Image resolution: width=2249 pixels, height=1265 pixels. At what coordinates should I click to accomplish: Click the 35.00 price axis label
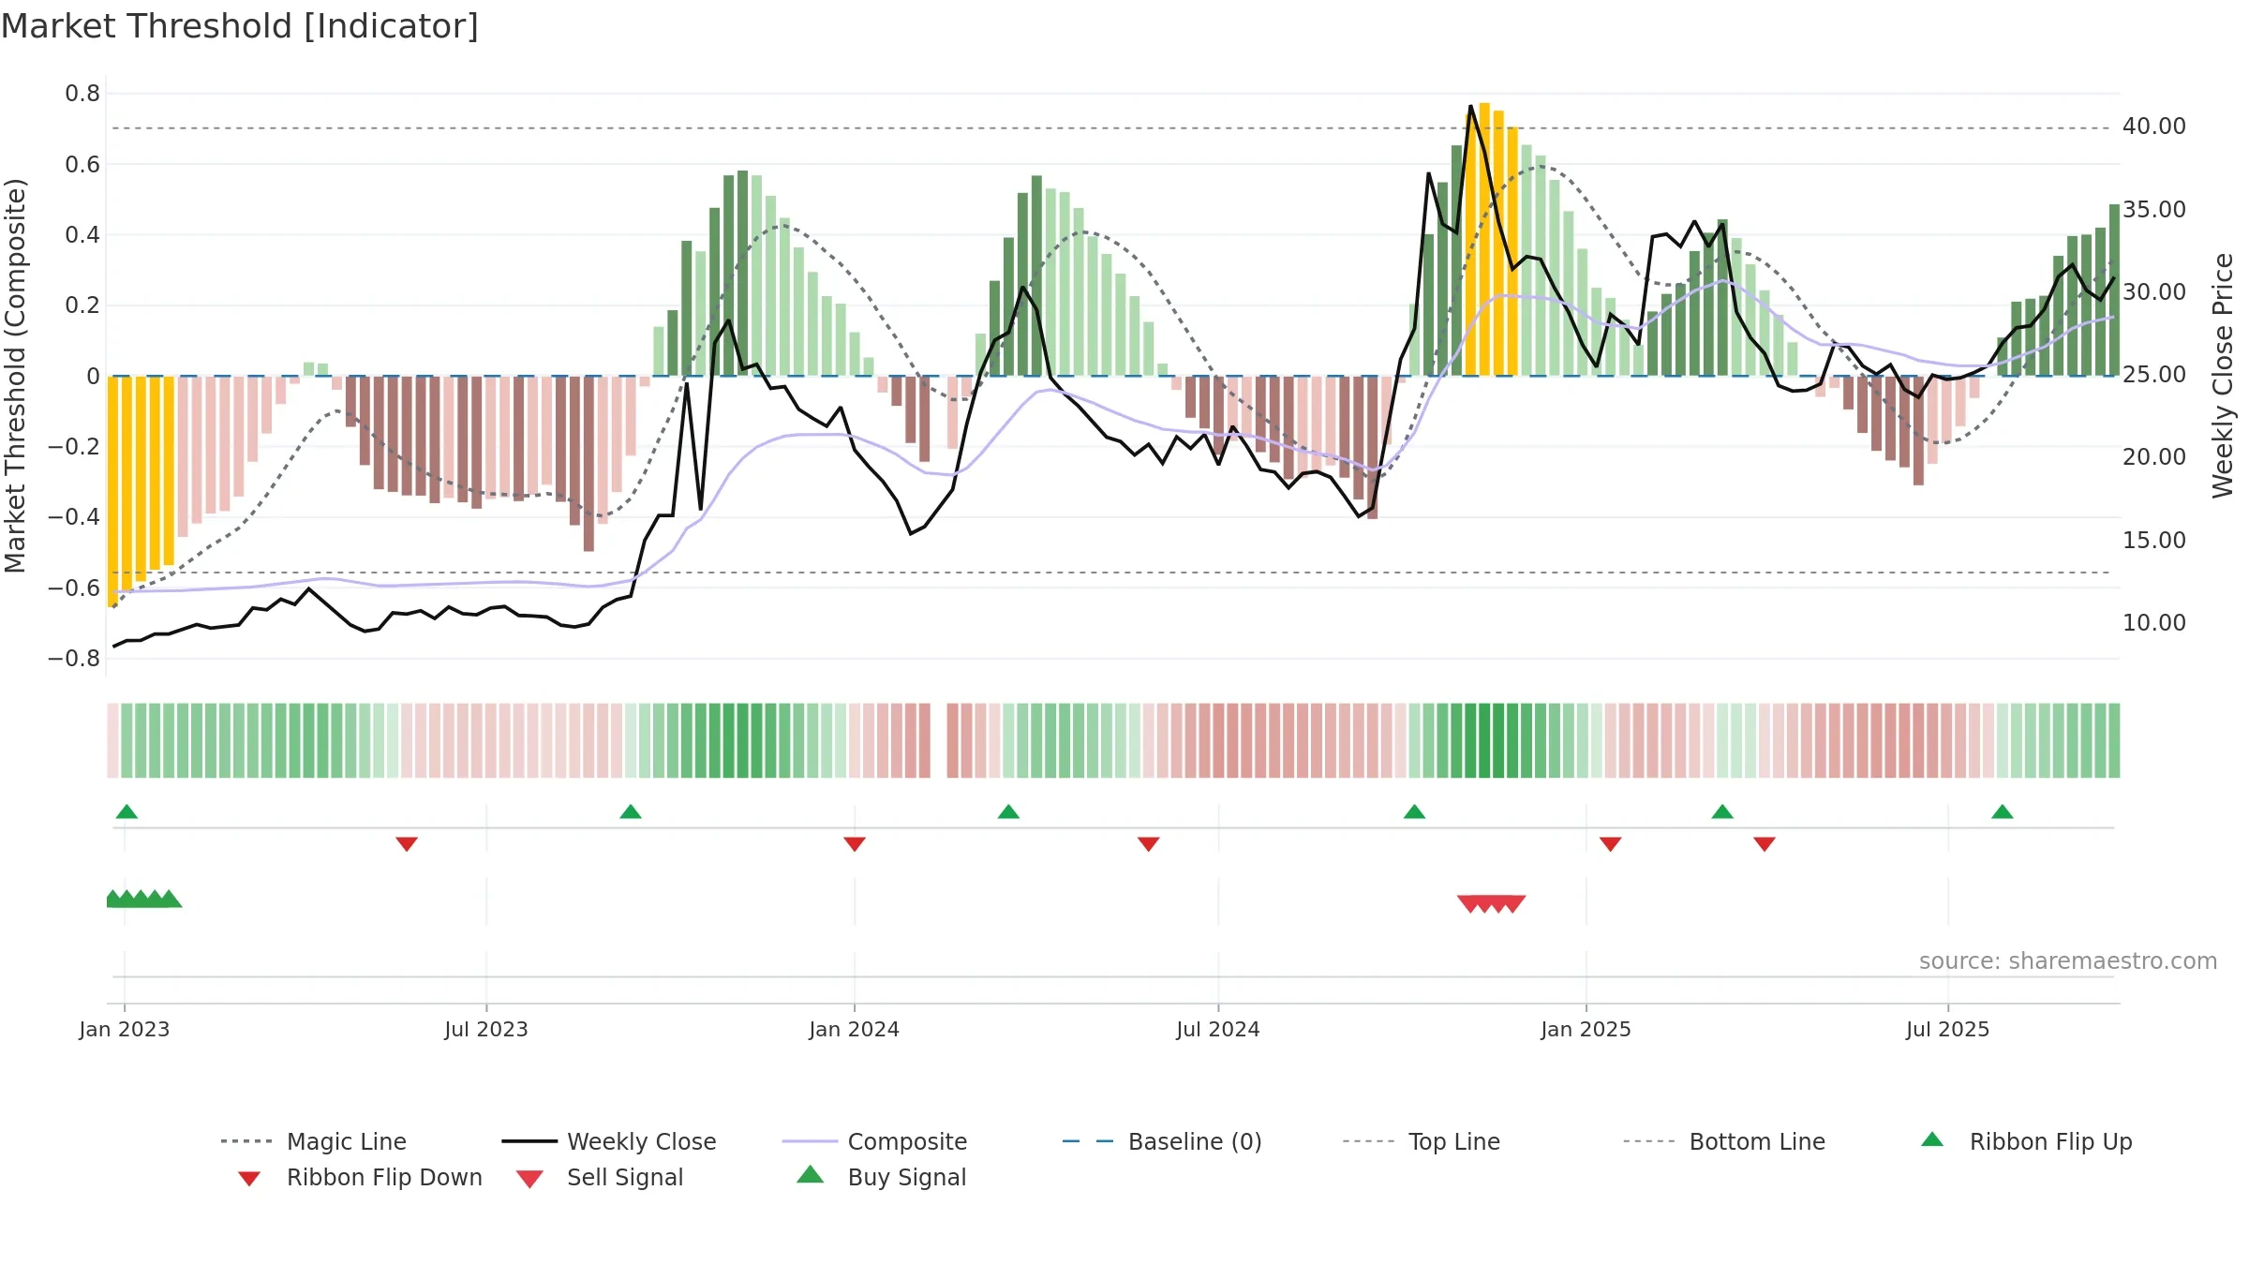tap(2154, 209)
